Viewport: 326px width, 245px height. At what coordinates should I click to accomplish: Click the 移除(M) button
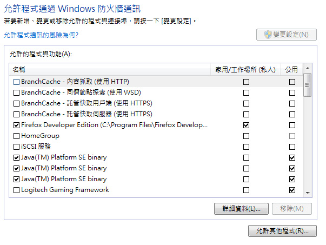pos(292,209)
